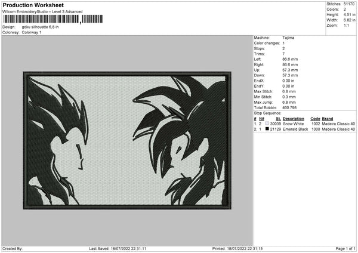Image resolution: width=358 pixels, height=253 pixels.
Task: Select Printed timestamp 18/07/2022 22:31:15
Action: pyautogui.click(x=245, y=249)
